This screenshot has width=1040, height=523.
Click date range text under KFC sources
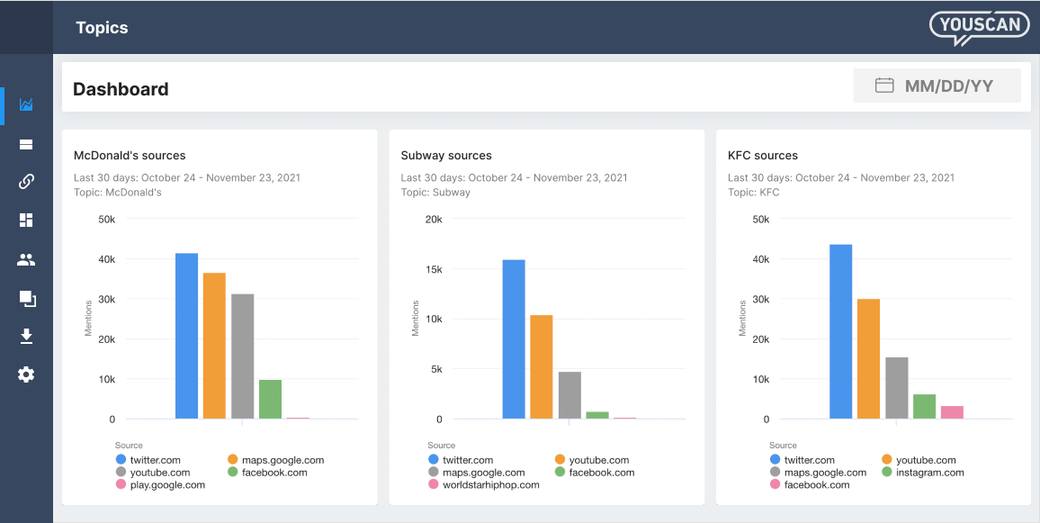841,178
